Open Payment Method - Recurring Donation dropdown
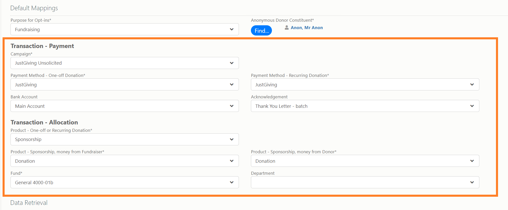This screenshot has width=508, height=210. click(x=365, y=85)
